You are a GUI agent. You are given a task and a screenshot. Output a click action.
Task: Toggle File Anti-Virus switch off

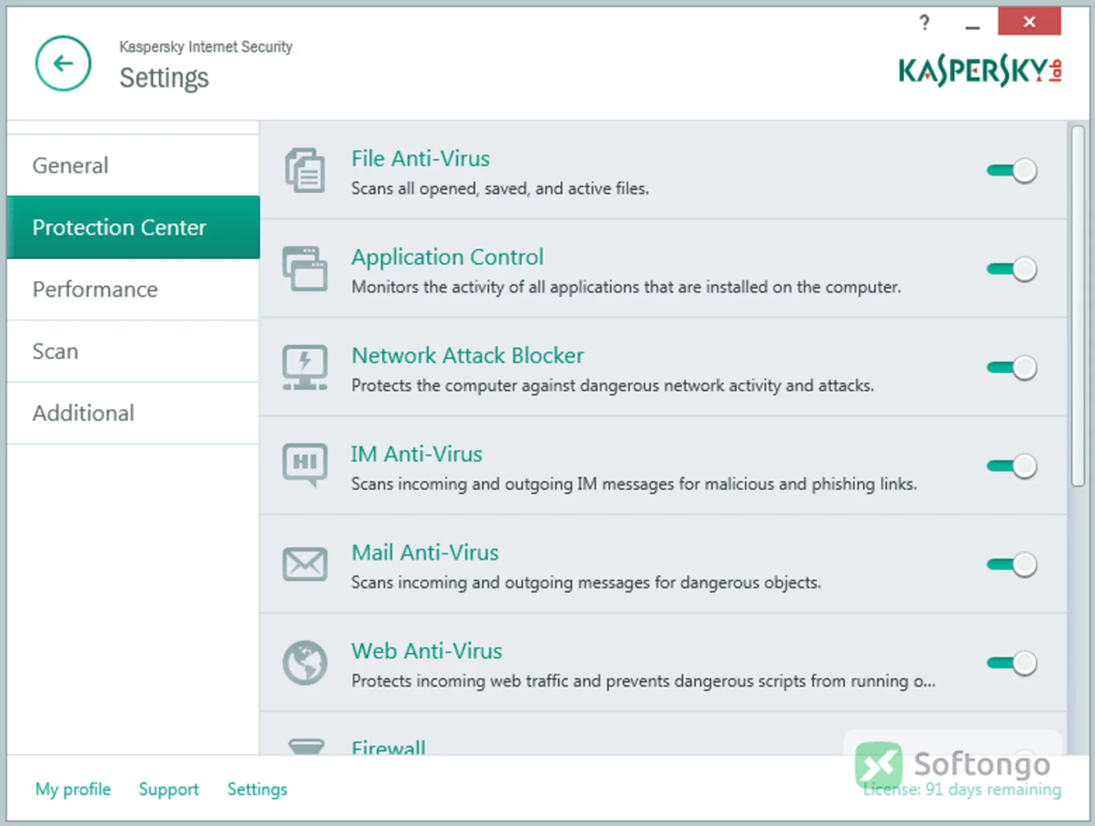pyautogui.click(x=1012, y=171)
